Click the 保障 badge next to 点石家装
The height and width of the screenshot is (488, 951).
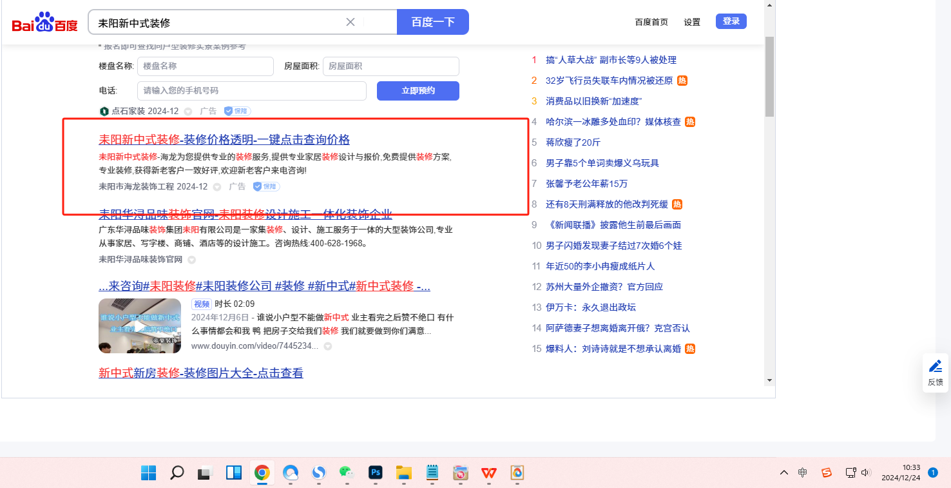(x=237, y=111)
